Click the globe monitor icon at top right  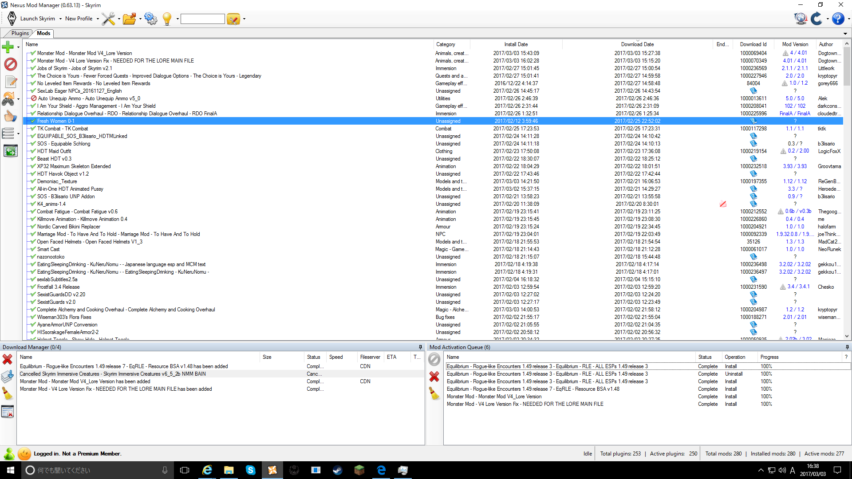801,19
